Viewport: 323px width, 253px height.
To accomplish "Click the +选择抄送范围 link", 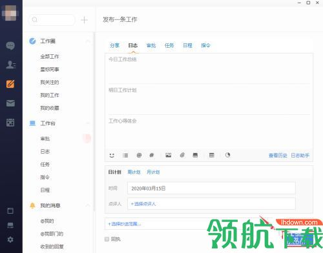I will pyautogui.click(x=125, y=224).
